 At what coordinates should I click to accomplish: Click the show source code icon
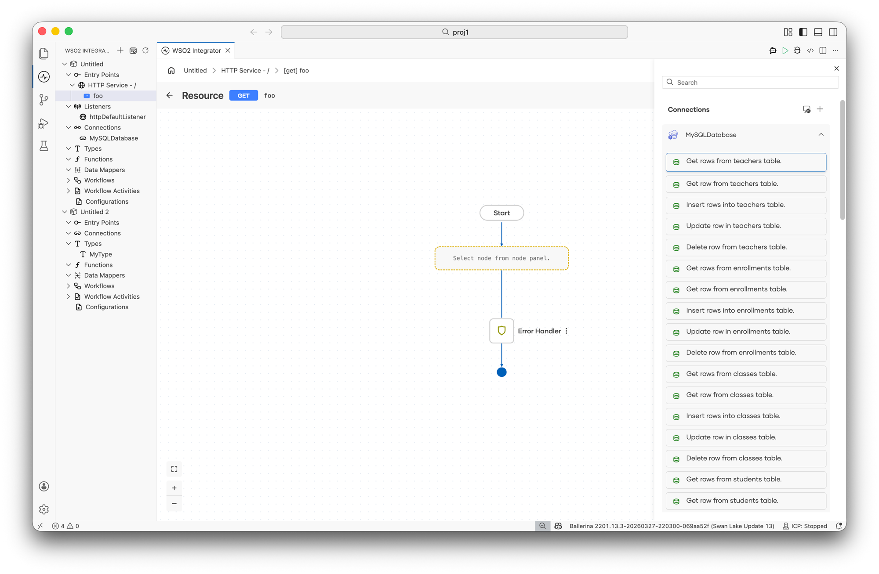click(x=810, y=51)
